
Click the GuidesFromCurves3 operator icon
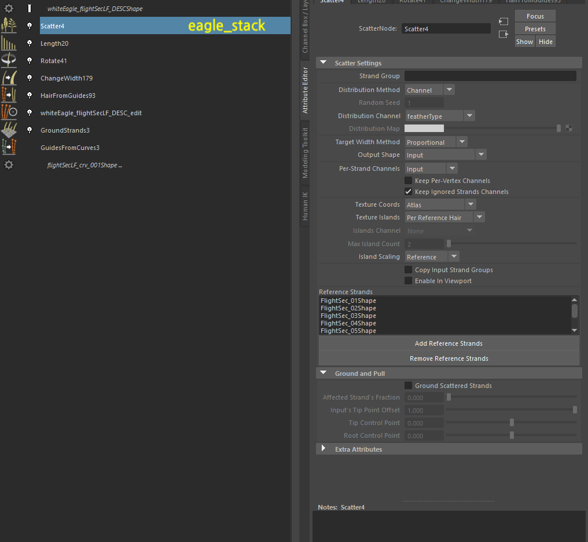(x=9, y=148)
